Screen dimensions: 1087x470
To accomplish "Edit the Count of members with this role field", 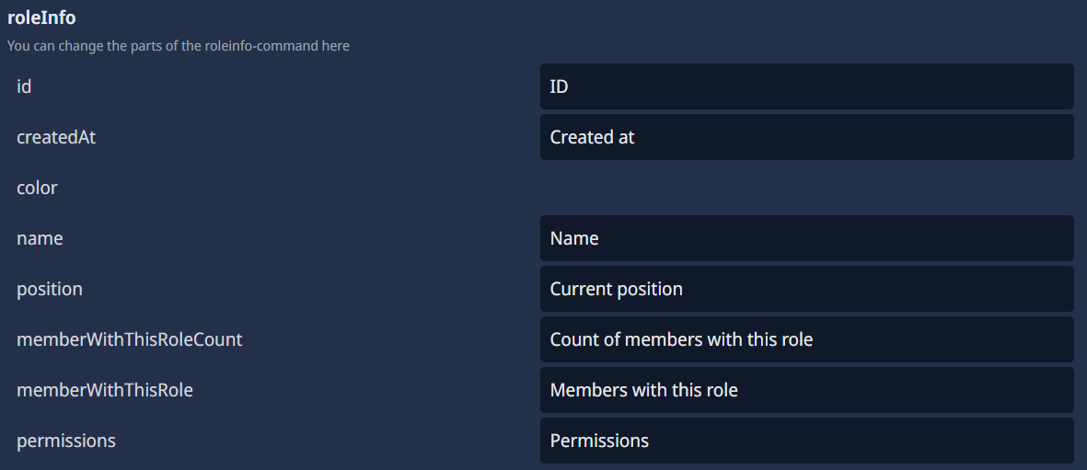I will pyautogui.click(x=806, y=339).
